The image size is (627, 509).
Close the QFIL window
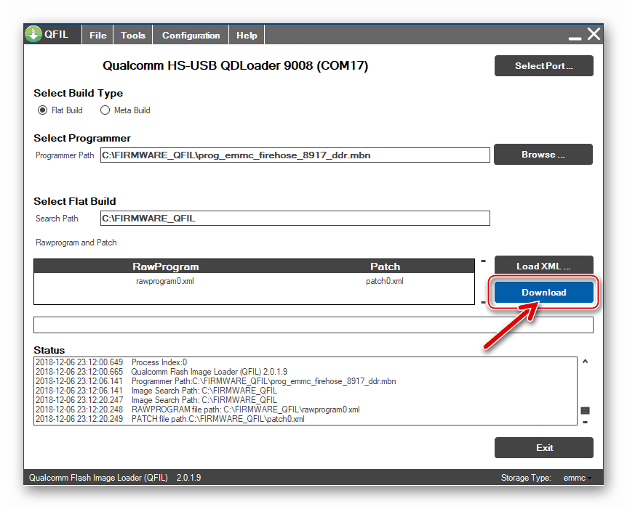(594, 34)
